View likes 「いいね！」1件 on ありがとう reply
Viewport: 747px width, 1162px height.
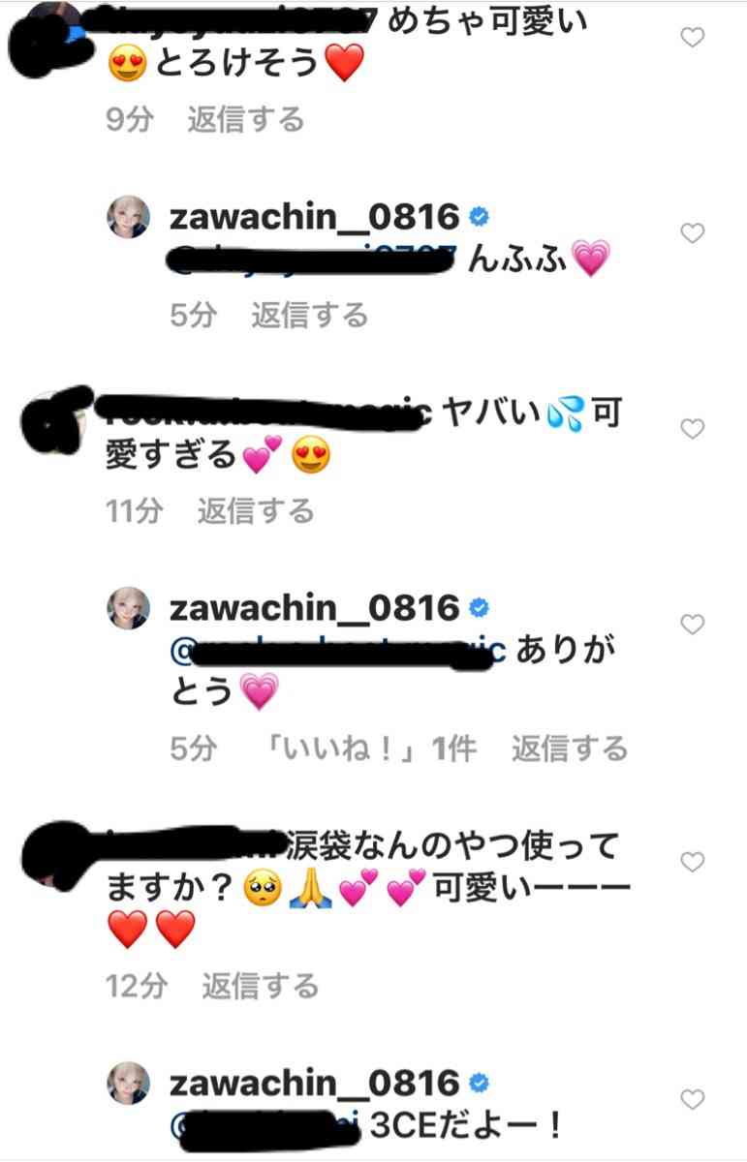pos(371,748)
